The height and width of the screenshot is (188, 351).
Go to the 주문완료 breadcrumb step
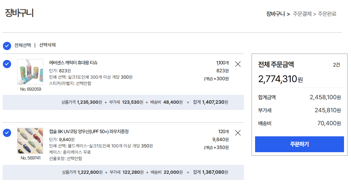click(x=327, y=14)
